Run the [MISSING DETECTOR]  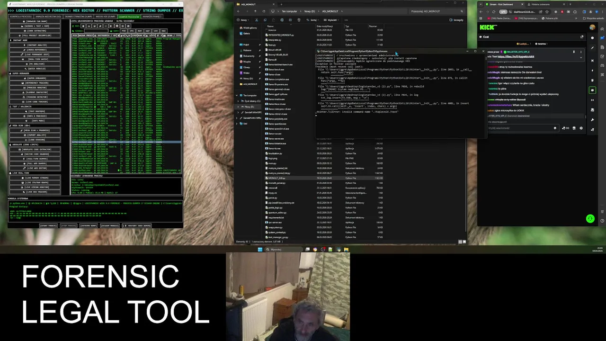pos(35,97)
